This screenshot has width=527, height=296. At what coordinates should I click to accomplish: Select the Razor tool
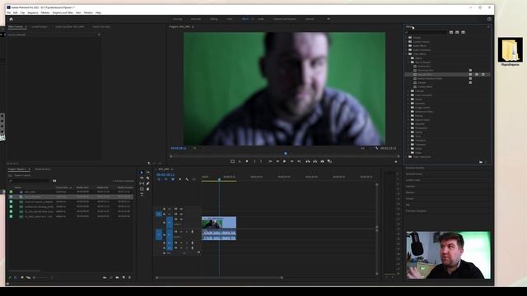tap(147, 178)
